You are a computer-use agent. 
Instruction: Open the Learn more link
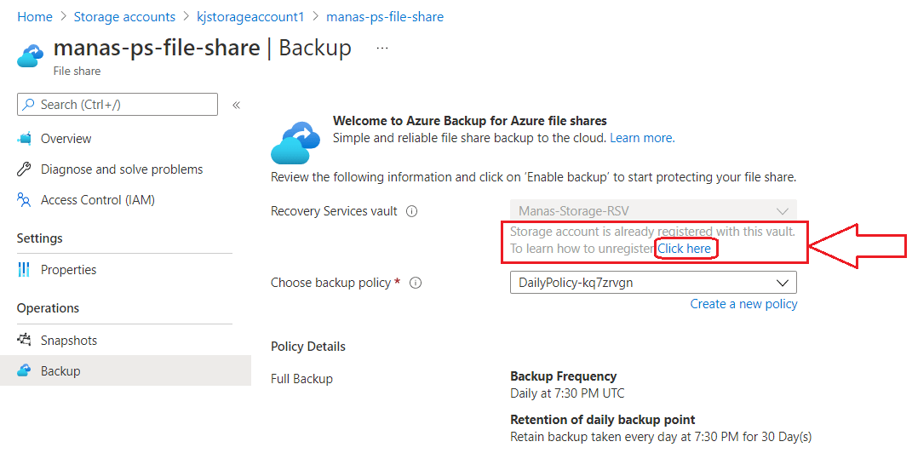642,138
